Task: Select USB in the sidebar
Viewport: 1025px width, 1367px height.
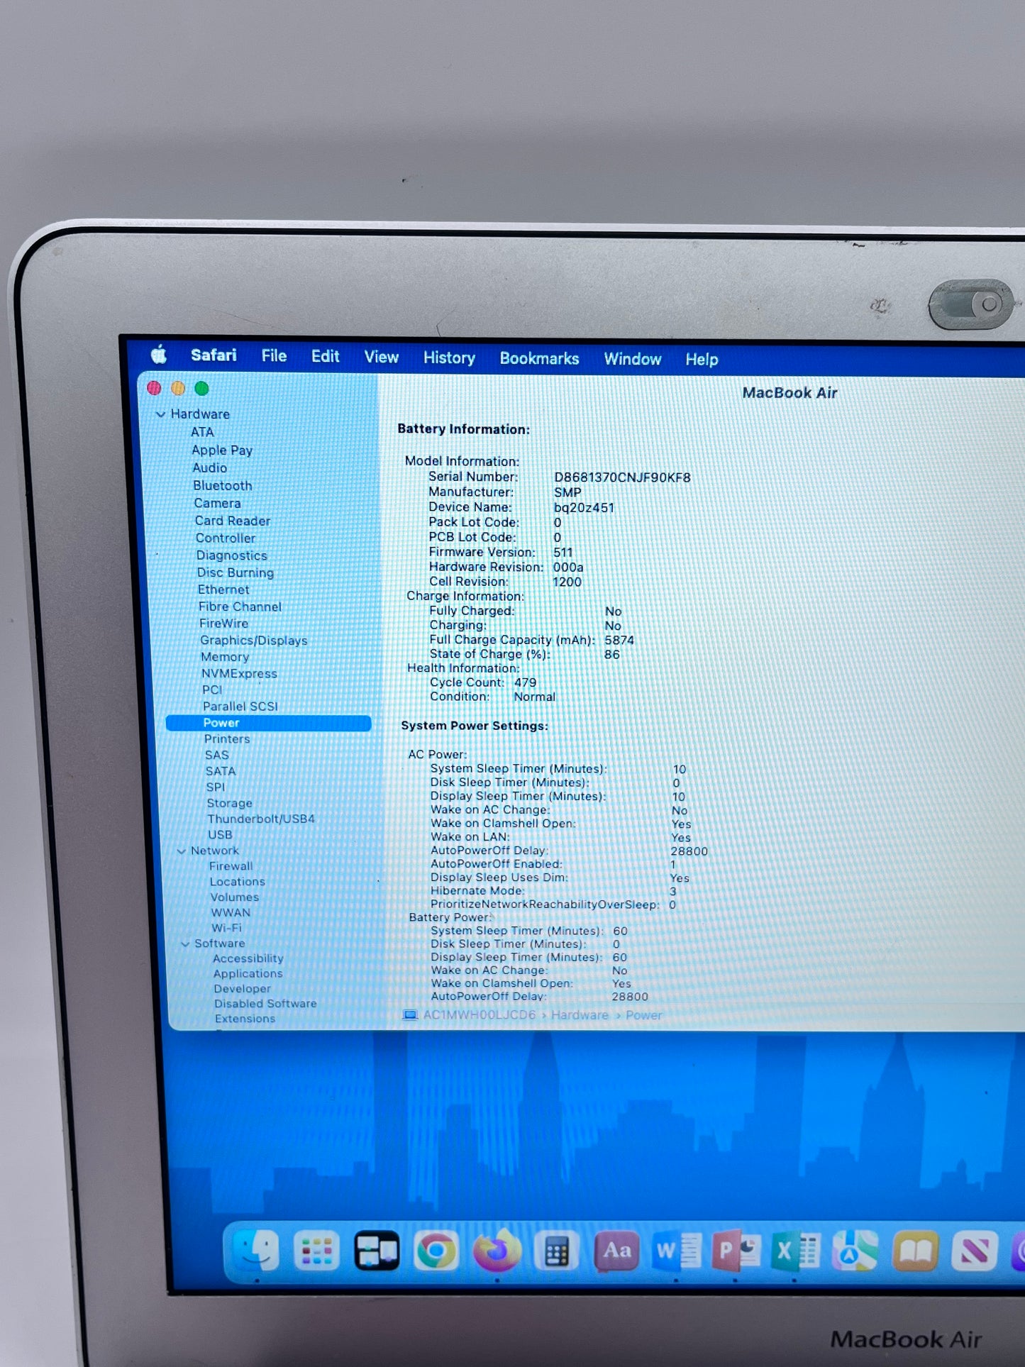Action: [x=220, y=835]
